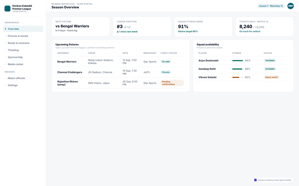Click Arjun Deshmukh's fitness bar
299x186 pixels.
click(x=237, y=60)
